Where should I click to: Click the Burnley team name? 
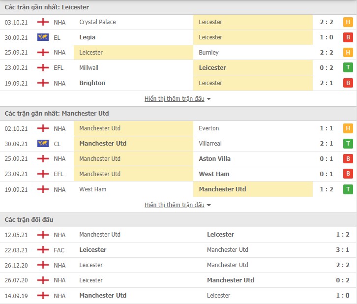click(208, 53)
